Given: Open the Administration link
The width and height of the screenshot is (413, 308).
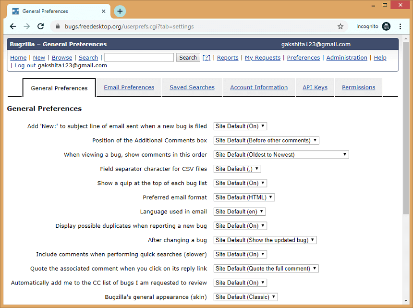Looking at the screenshot, I should tap(347, 58).
